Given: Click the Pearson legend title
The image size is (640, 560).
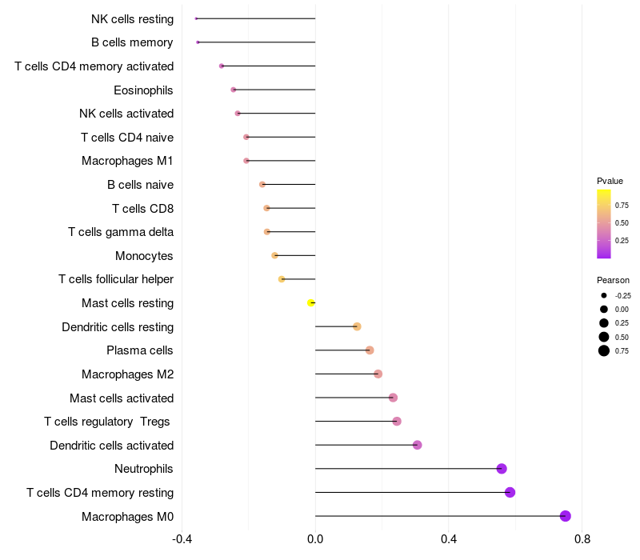Looking at the screenshot, I should [613, 281].
